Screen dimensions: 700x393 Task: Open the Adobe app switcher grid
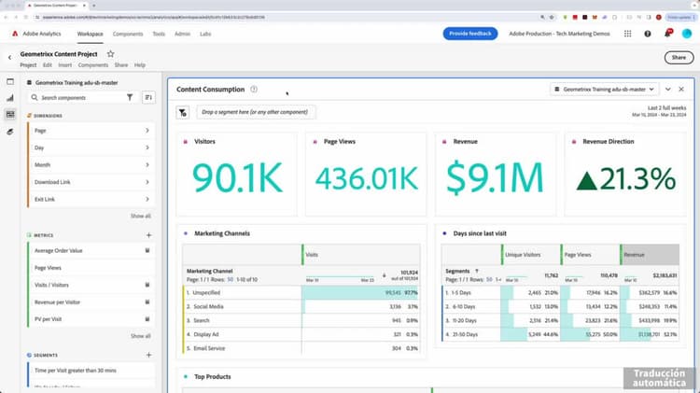click(x=628, y=34)
